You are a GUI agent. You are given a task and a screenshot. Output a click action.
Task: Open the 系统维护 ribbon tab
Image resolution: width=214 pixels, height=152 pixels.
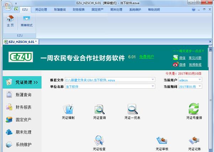pyautogui.click(x=135, y=10)
